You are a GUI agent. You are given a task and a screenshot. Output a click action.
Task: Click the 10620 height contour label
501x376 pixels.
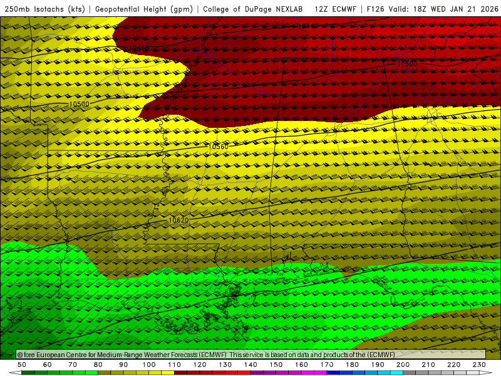coord(178,220)
